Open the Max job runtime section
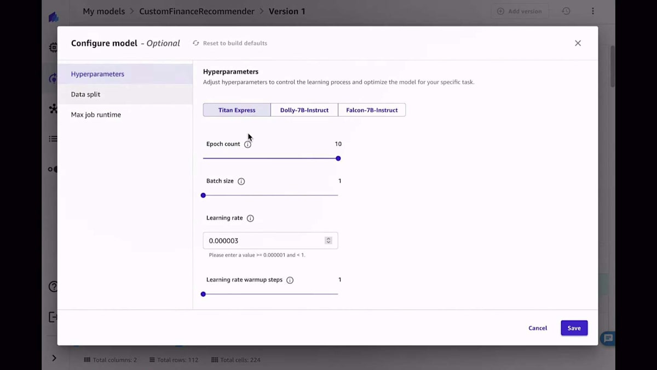This screenshot has height=370, width=657. coord(125,115)
